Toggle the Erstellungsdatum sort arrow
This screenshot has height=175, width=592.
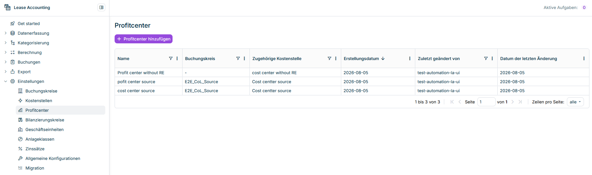383,58
